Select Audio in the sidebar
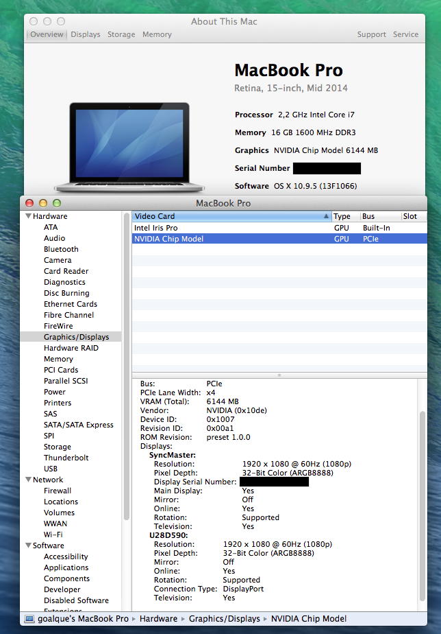Image resolution: width=441 pixels, height=634 pixels. (x=55, y=238)
